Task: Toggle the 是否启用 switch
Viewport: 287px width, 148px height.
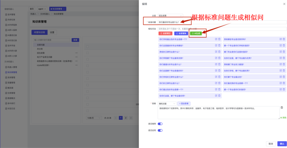Action: (x=160, y=130)
